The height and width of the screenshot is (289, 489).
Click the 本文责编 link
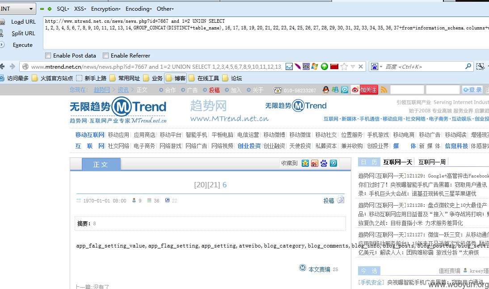point(319,269)
